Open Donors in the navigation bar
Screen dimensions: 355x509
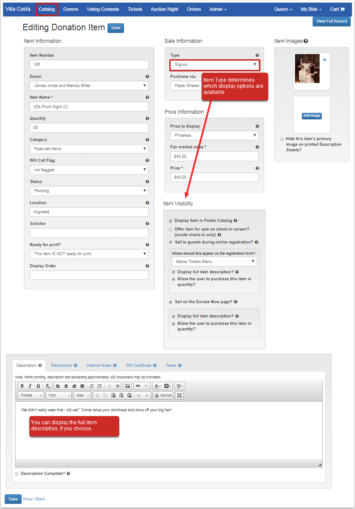(x=71, y=10)
